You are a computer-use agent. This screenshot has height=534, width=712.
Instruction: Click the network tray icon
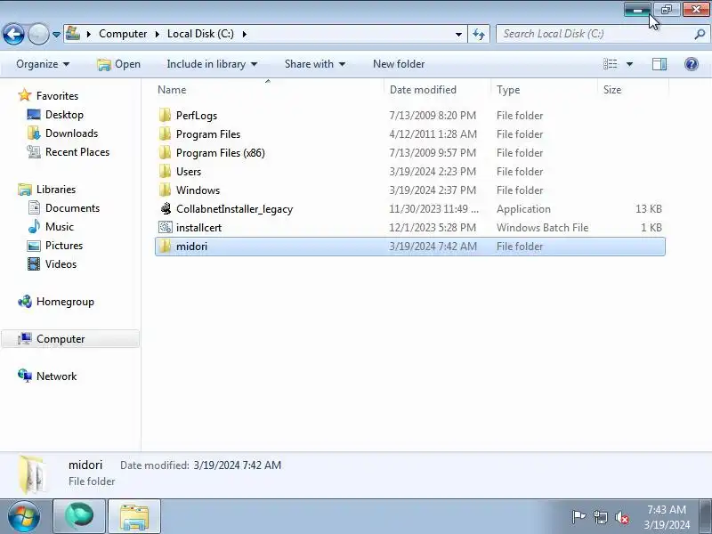coord(601,517)
